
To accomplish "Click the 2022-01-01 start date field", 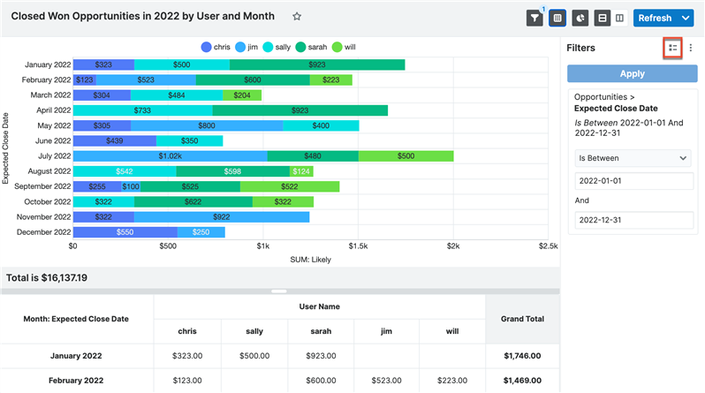I will pyautogui.click(x=633, y=180).
